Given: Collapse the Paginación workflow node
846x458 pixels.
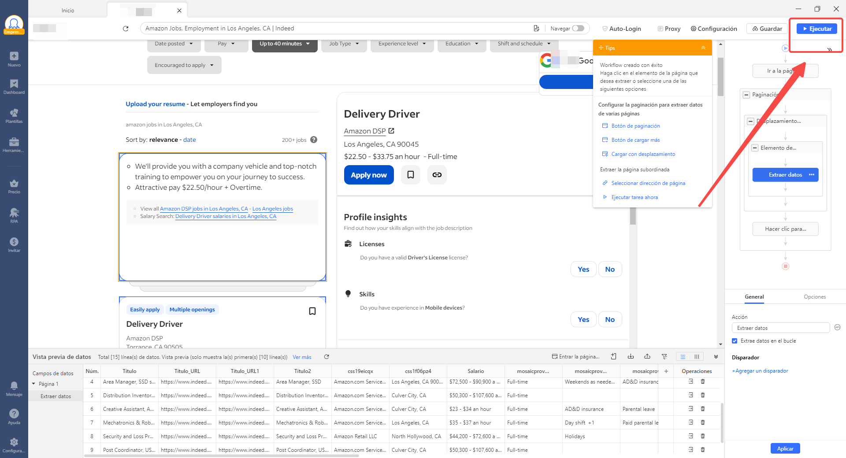Looking at the screenshot, I should (746, 95).
